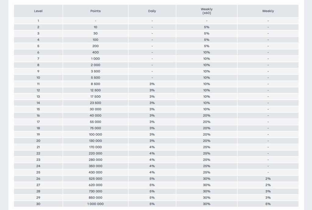
Task: Click the 5% weekly cell in row 30
Action: [x=268, y=204]
